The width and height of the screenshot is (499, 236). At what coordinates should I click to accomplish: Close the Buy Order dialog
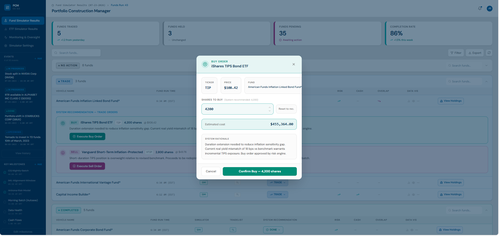[294, 64]
